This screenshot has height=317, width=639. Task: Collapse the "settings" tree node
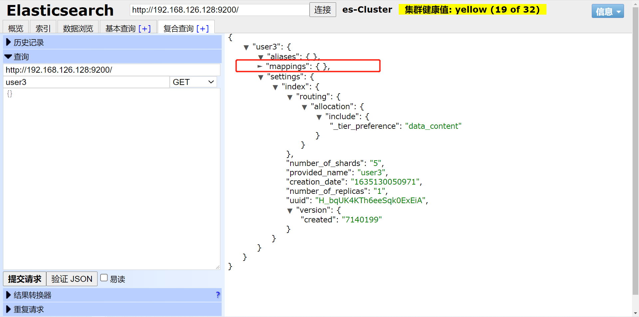point(261,77)
